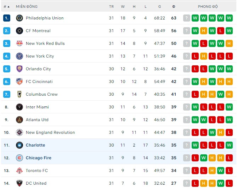Click New England Revolution's orange H form badge
The width and height of the screenshot is (237, 190).
[x=221, y=132]
